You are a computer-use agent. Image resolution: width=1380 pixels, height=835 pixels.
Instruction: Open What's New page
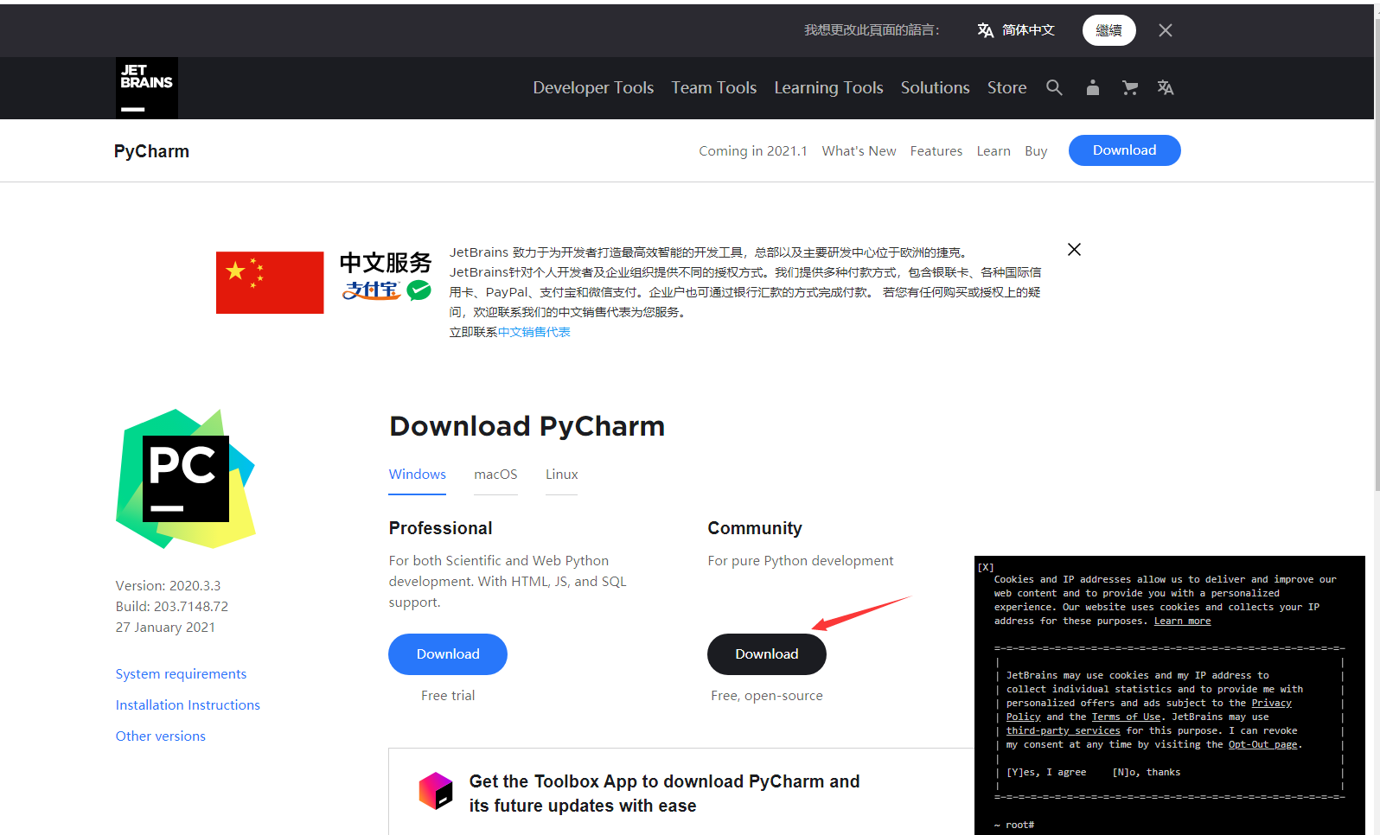tap(859, 150)
